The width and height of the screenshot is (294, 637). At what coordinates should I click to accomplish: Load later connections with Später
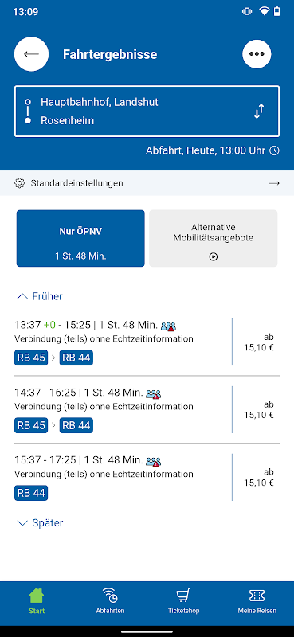(40, 523)
